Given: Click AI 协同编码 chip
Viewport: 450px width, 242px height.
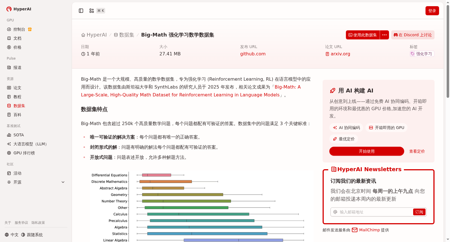Looking at the screenshot, I should [x=346, y=128].
